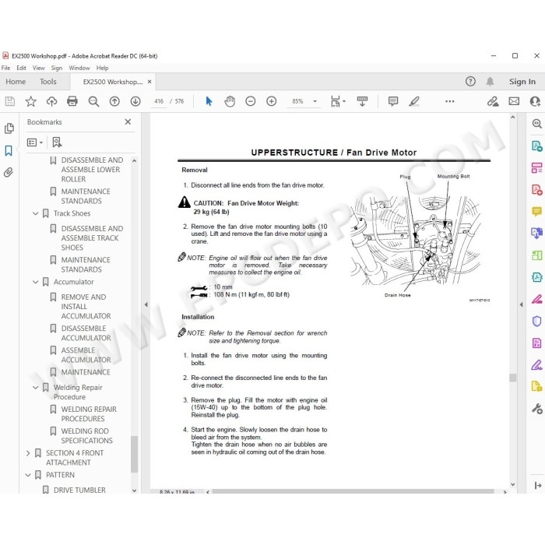
Task: Click the page number field showing 416
Action: [159, 101]
